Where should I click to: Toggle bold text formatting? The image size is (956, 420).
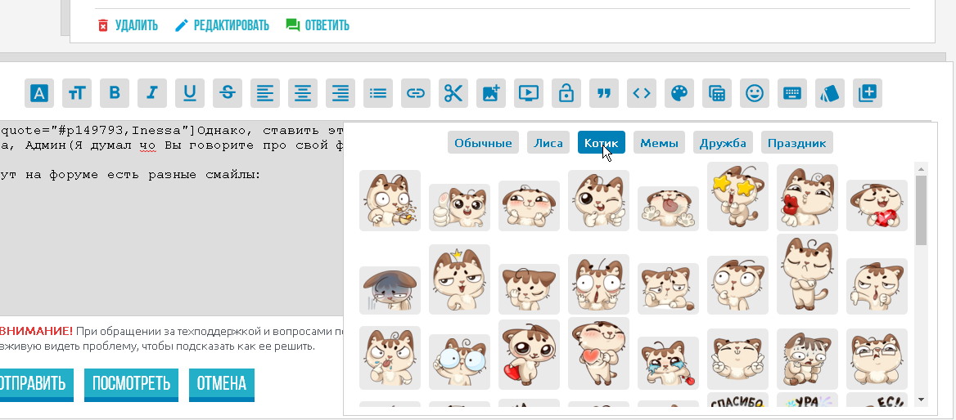[x=115, y=93]
